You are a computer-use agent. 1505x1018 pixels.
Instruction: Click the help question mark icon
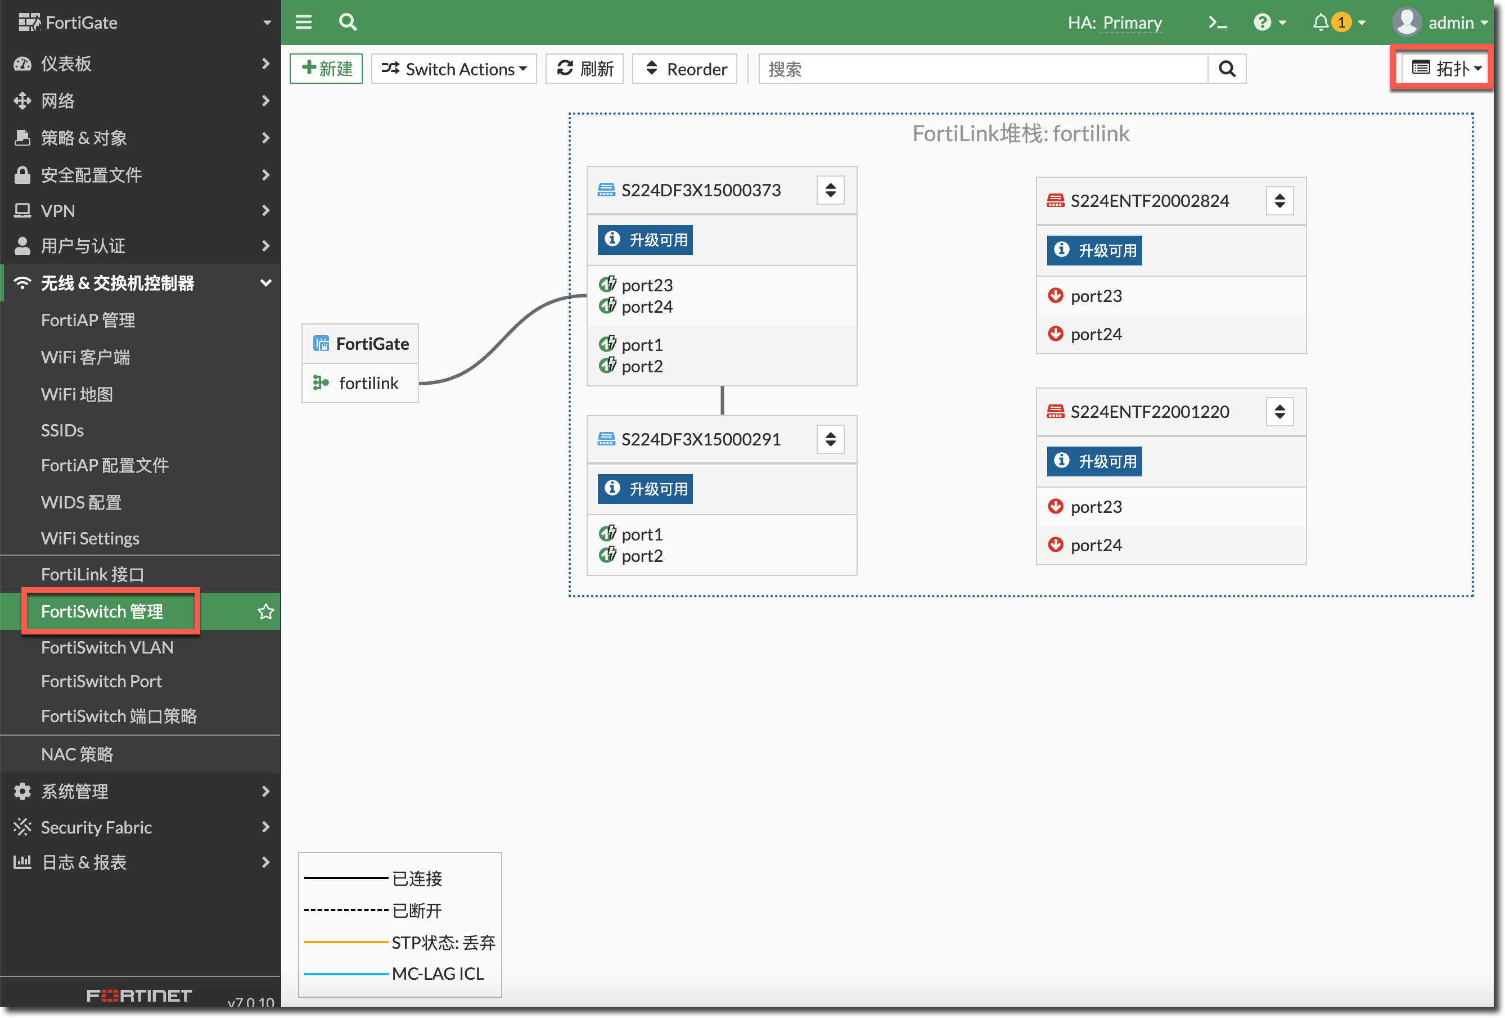tap(1261, 22)
